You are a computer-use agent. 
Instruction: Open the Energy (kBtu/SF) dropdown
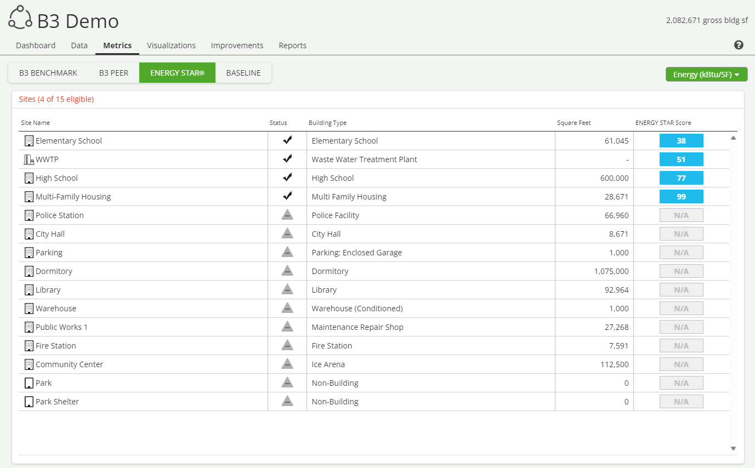click(706, 75)
